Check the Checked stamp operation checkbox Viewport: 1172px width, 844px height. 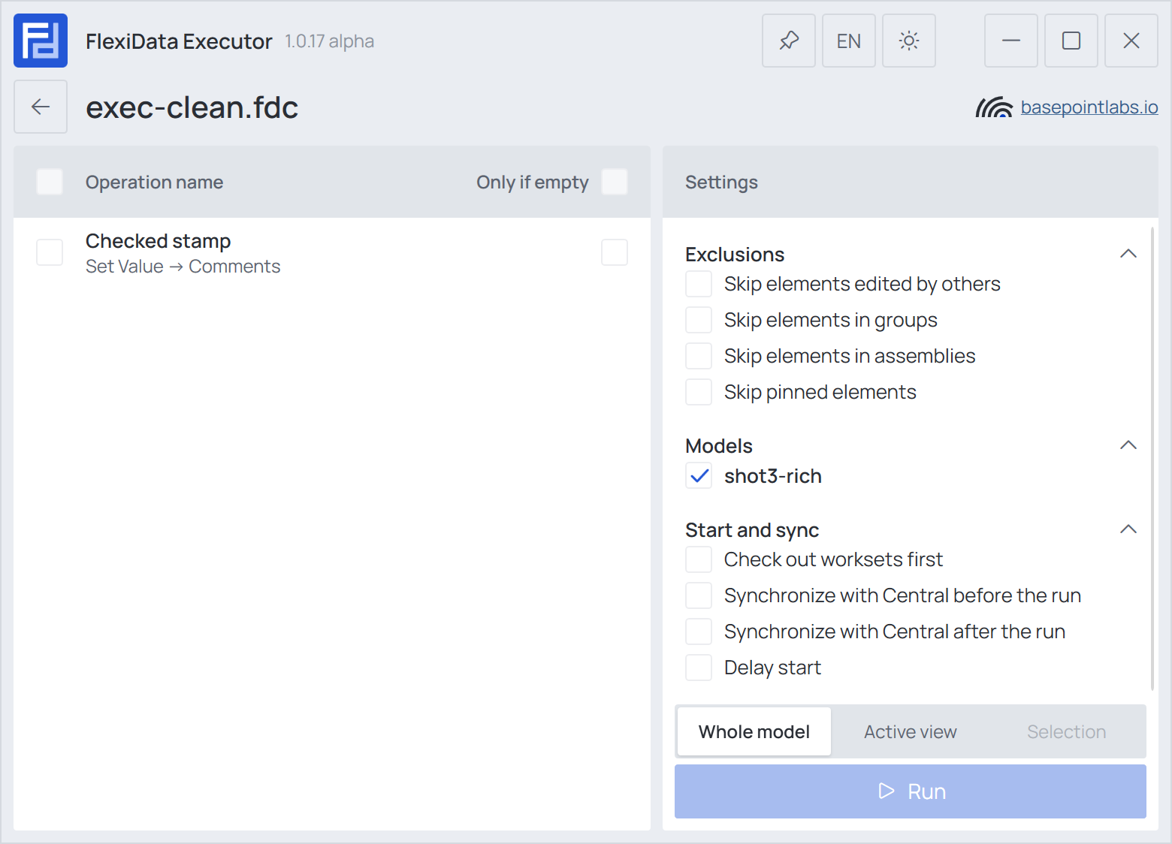(50, 252)
